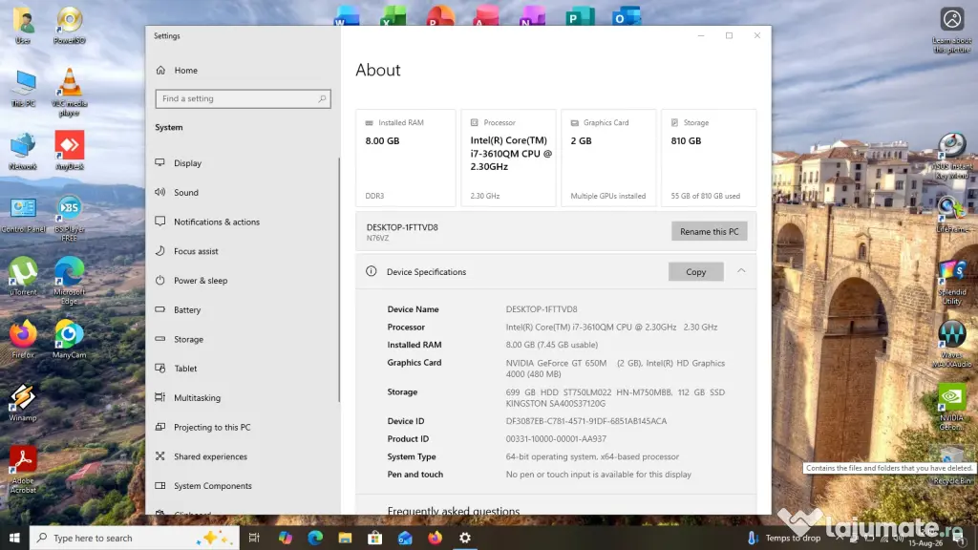Launch Microsoft Edge desktop shortcut

[69, 281]
